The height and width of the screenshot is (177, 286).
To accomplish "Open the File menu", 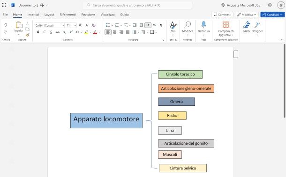I will (5, 15).
